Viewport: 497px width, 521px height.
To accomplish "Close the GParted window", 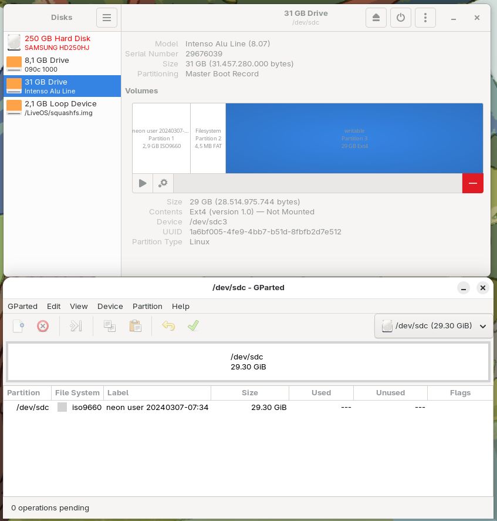I will 483,288.
